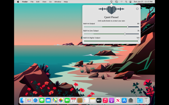
Task: Click the "Built-in Digital Output" label
Action: point(92,38)
